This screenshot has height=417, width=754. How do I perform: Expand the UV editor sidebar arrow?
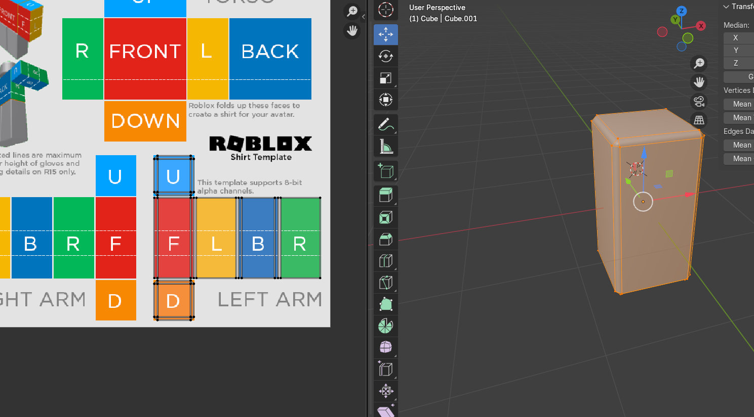[364, 17]
